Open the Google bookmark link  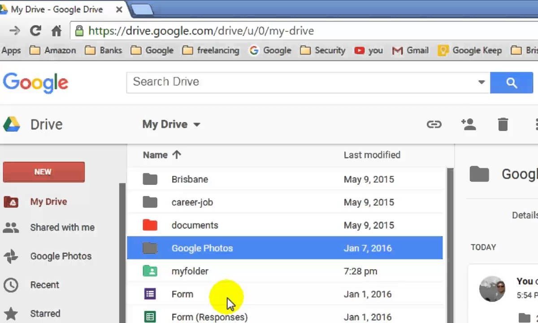point(270,50)
